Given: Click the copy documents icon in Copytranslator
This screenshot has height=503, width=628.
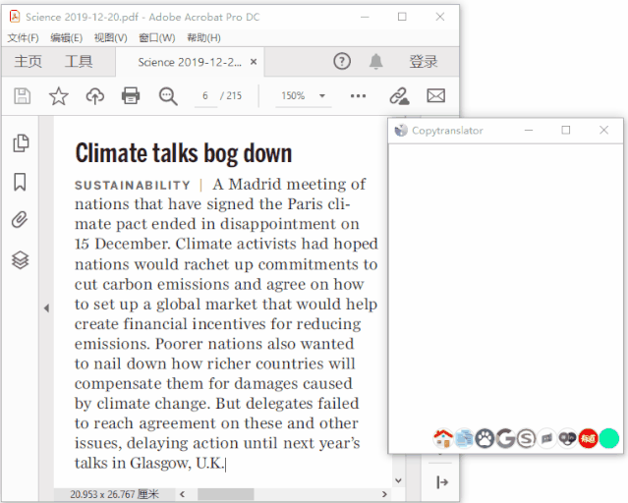Looking at the screenshot, I should (x=464, y=438).
